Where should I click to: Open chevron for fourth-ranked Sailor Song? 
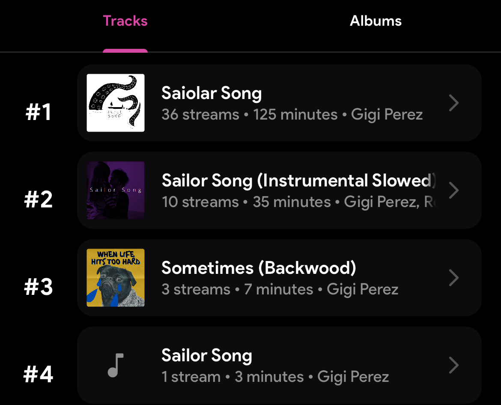tap(453, 365)
